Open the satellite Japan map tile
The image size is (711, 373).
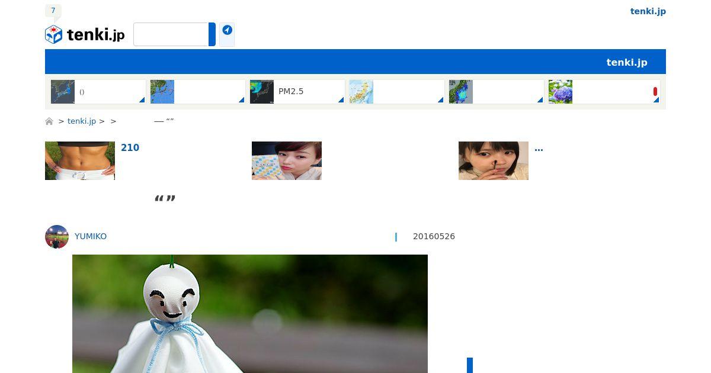(x=98, y=92)
